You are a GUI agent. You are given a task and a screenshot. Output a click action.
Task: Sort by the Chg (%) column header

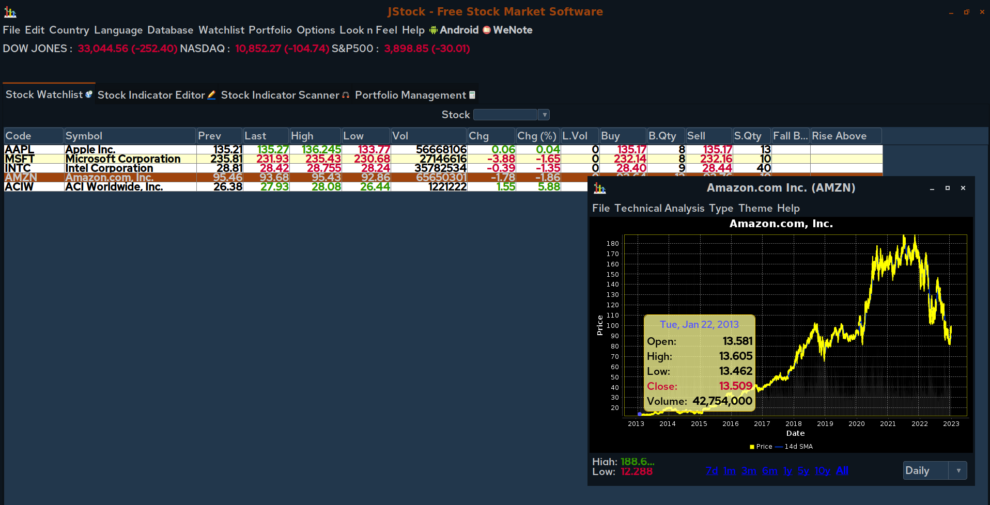coord(538,136)
